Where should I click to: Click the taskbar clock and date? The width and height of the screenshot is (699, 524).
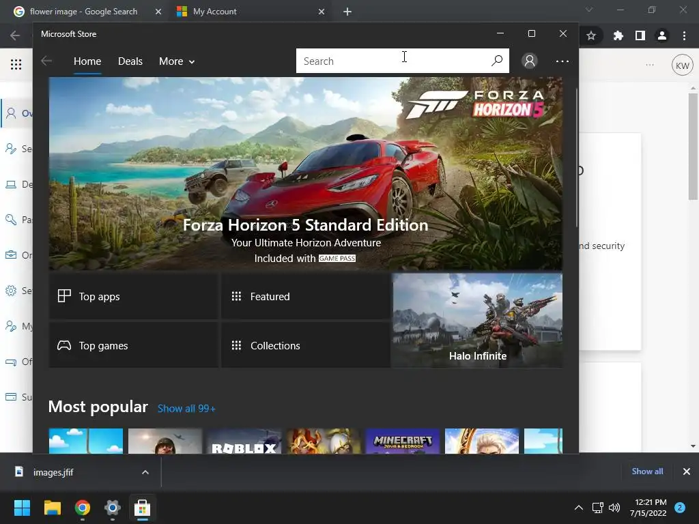(x=648, y=508)
